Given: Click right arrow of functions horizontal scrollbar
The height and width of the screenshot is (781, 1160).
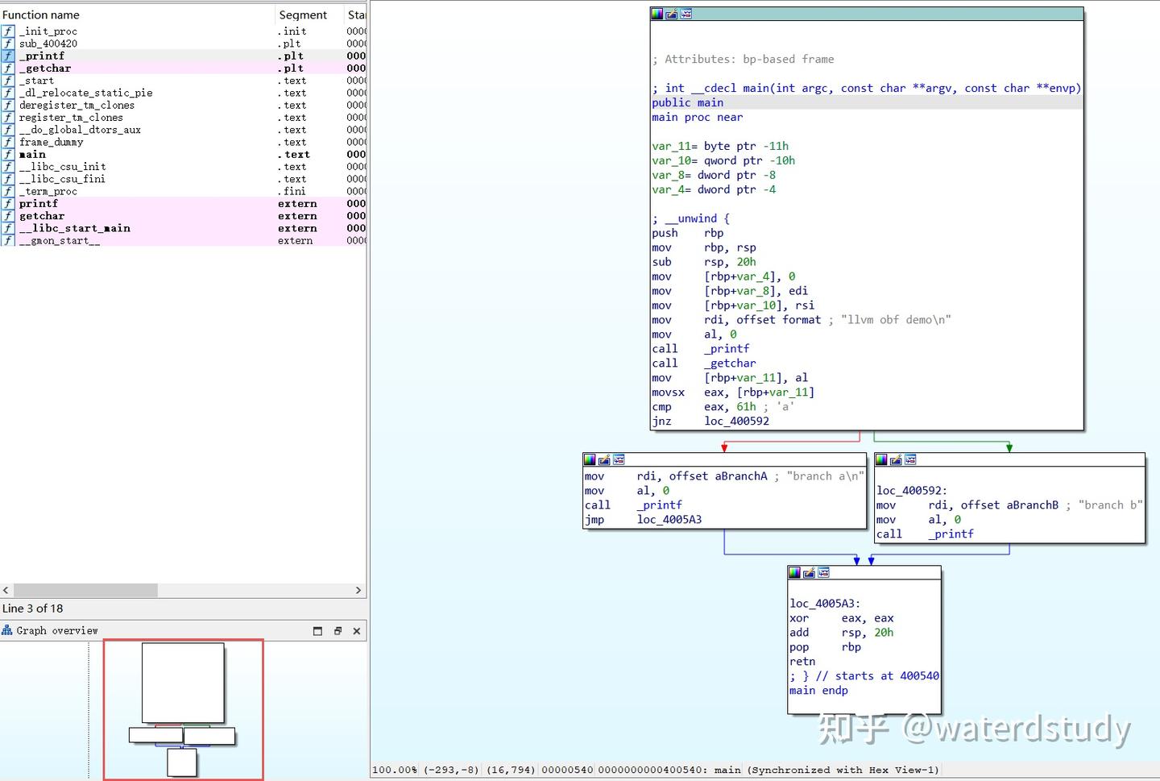Looking at the screenshot, I should point(358,590).
